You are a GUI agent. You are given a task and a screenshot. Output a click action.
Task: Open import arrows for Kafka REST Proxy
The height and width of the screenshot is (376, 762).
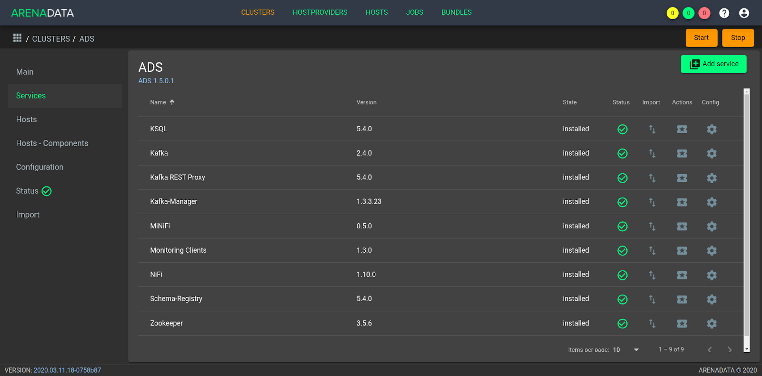(x=652, y=178)
